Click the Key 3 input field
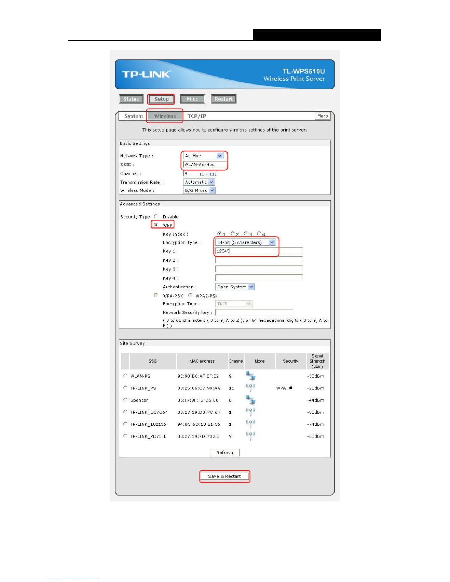The image size is (450, 582). tap(259, 269)
